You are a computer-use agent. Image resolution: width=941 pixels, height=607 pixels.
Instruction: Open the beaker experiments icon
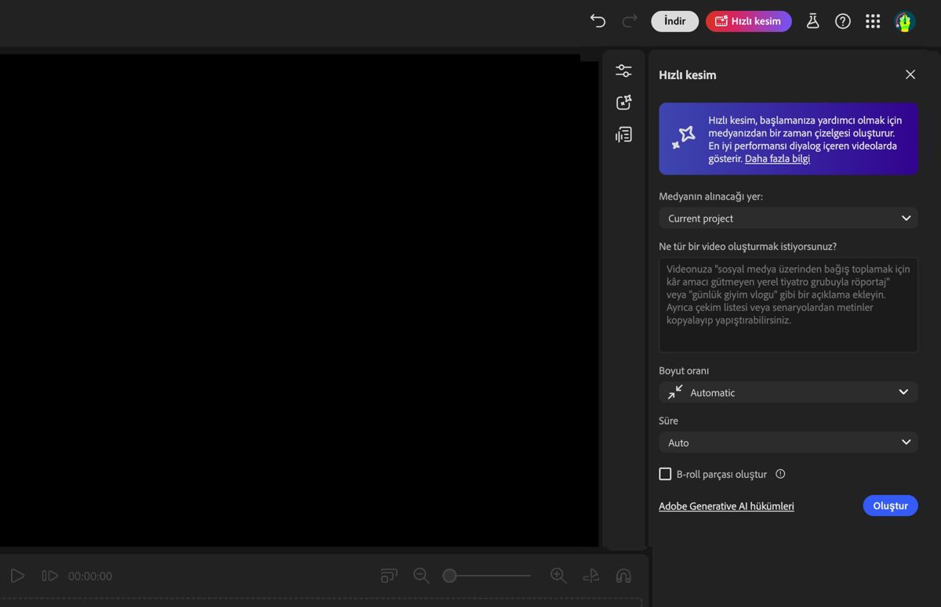(x=812, y=21)
